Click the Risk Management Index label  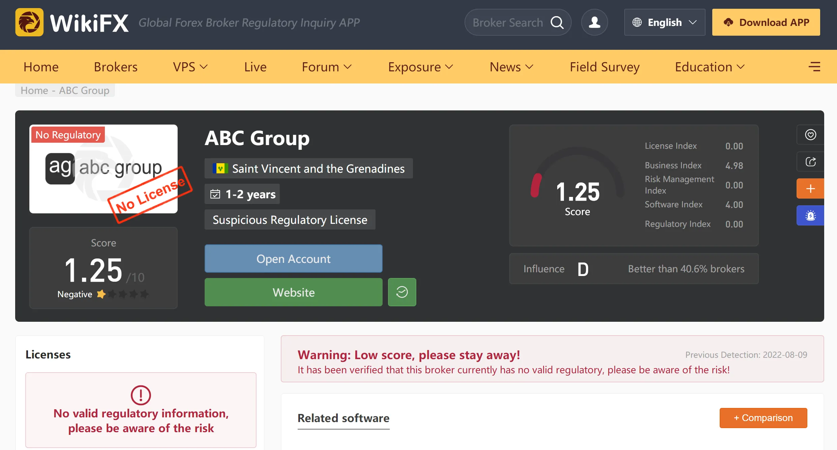(679, 185)
